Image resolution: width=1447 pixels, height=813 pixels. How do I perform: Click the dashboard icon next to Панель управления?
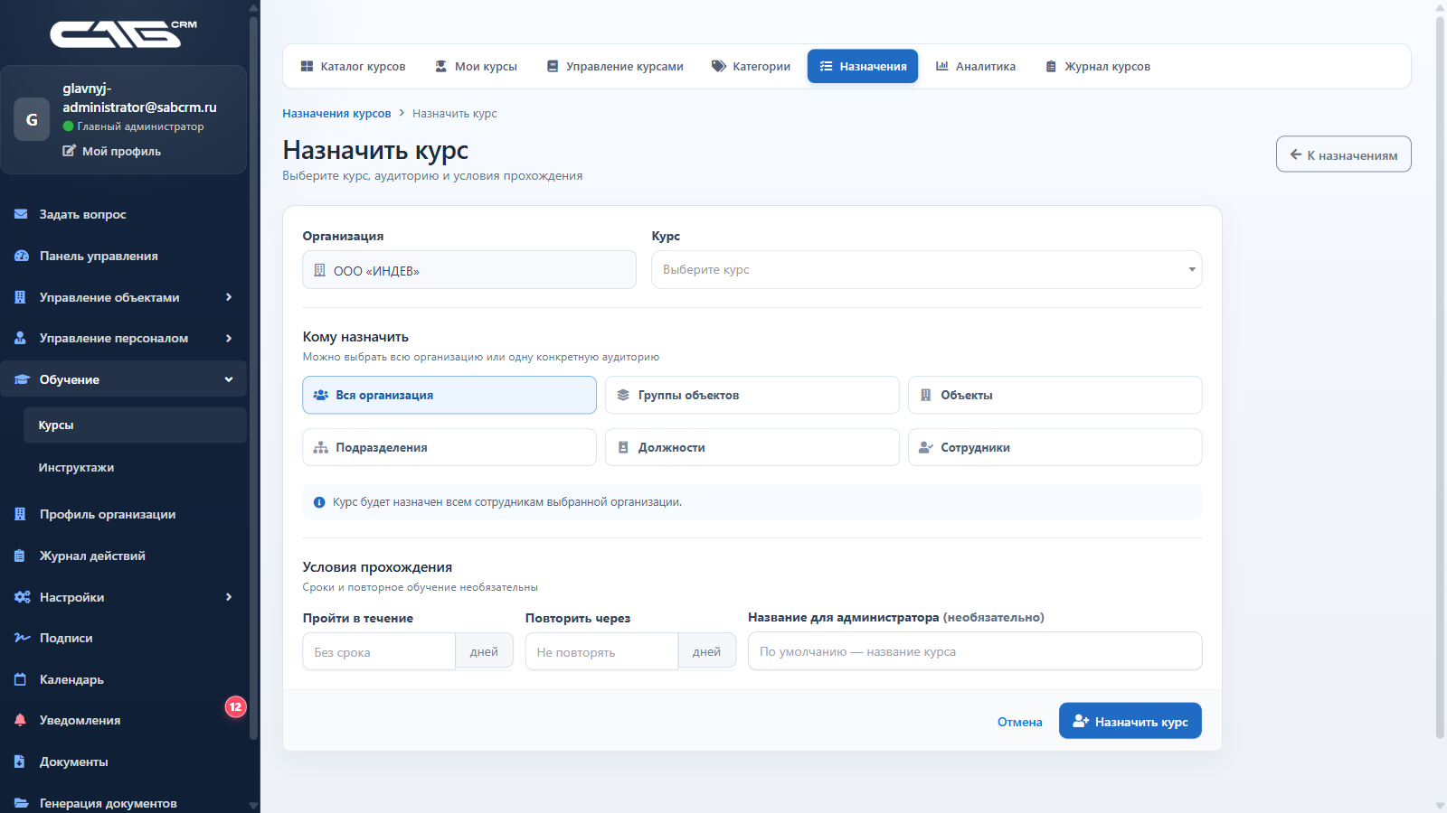pos(22,256)
